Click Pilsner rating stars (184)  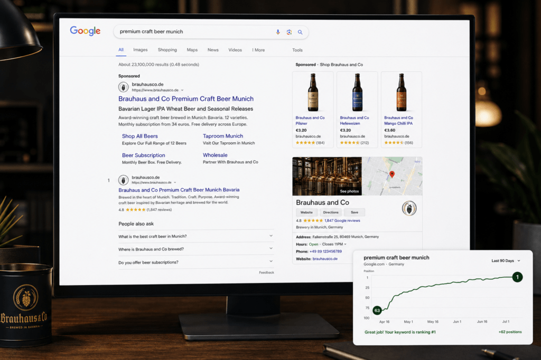click(305, 143)
